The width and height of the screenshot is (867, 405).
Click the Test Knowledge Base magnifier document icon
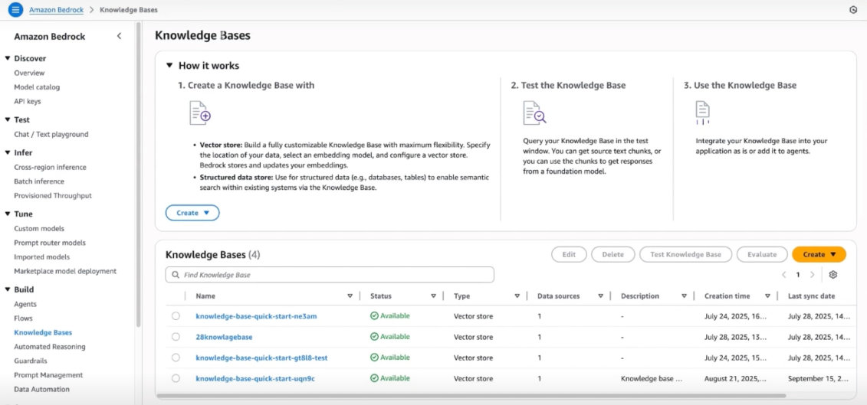(x=534, y=113)
